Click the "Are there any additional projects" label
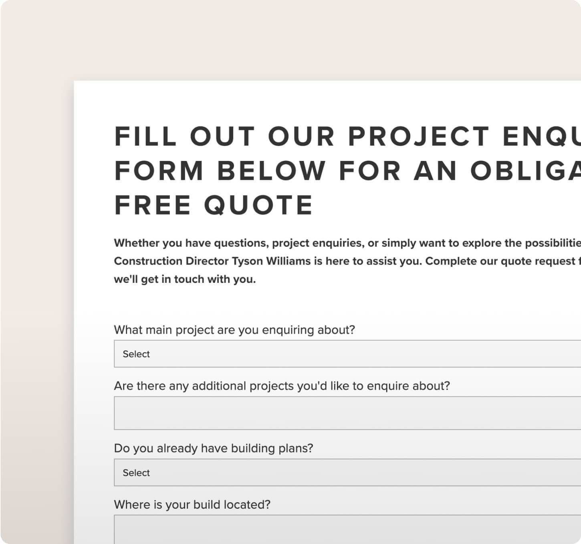 pos(282,386)
